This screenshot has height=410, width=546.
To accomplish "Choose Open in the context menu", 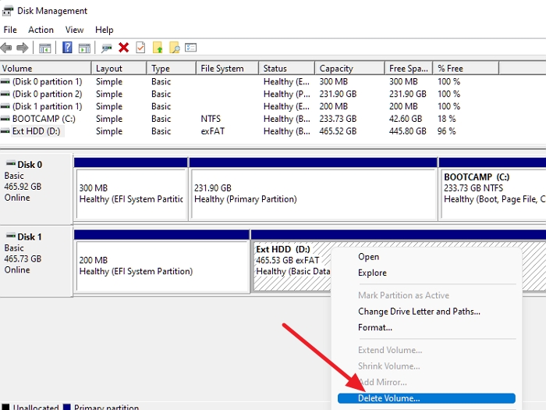I will pyautogui.click(x=427, y=257).
